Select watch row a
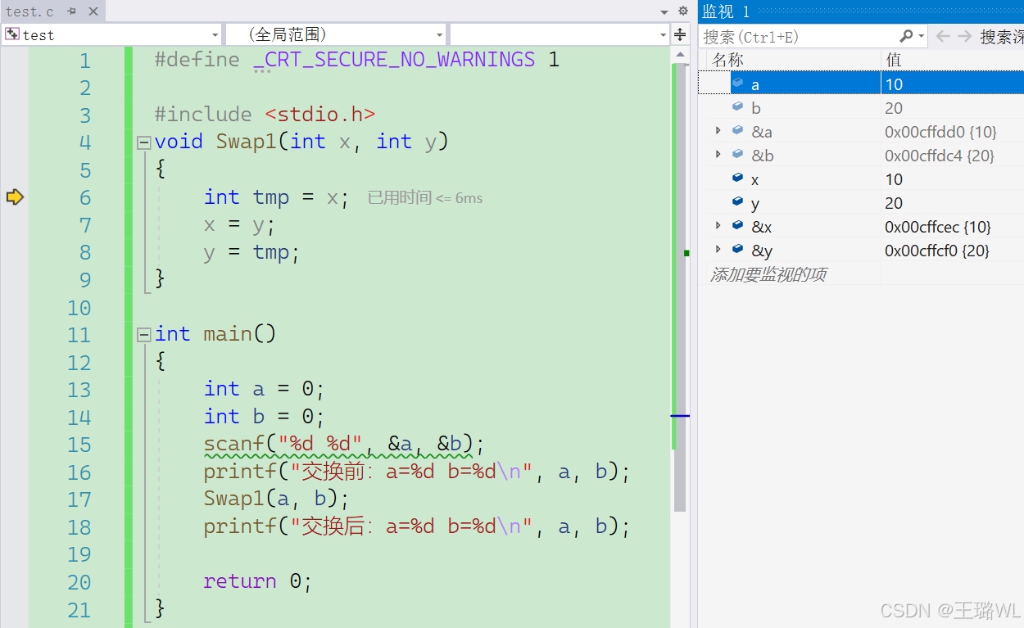The height and width of the screenshot is (628, 1024). tap(861, 84)
